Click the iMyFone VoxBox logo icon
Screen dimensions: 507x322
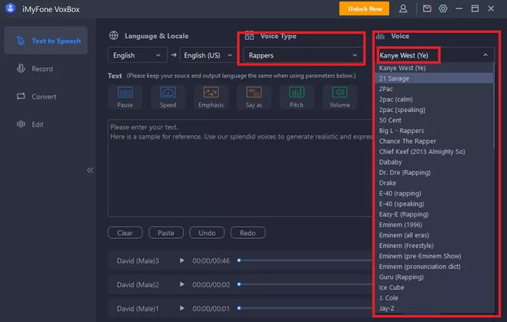(10, 9)
